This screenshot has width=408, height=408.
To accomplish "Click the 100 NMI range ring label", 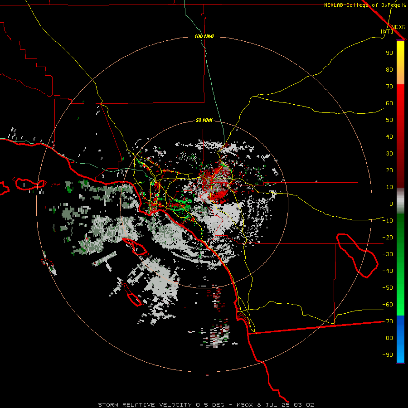I will tap(204, 36).
